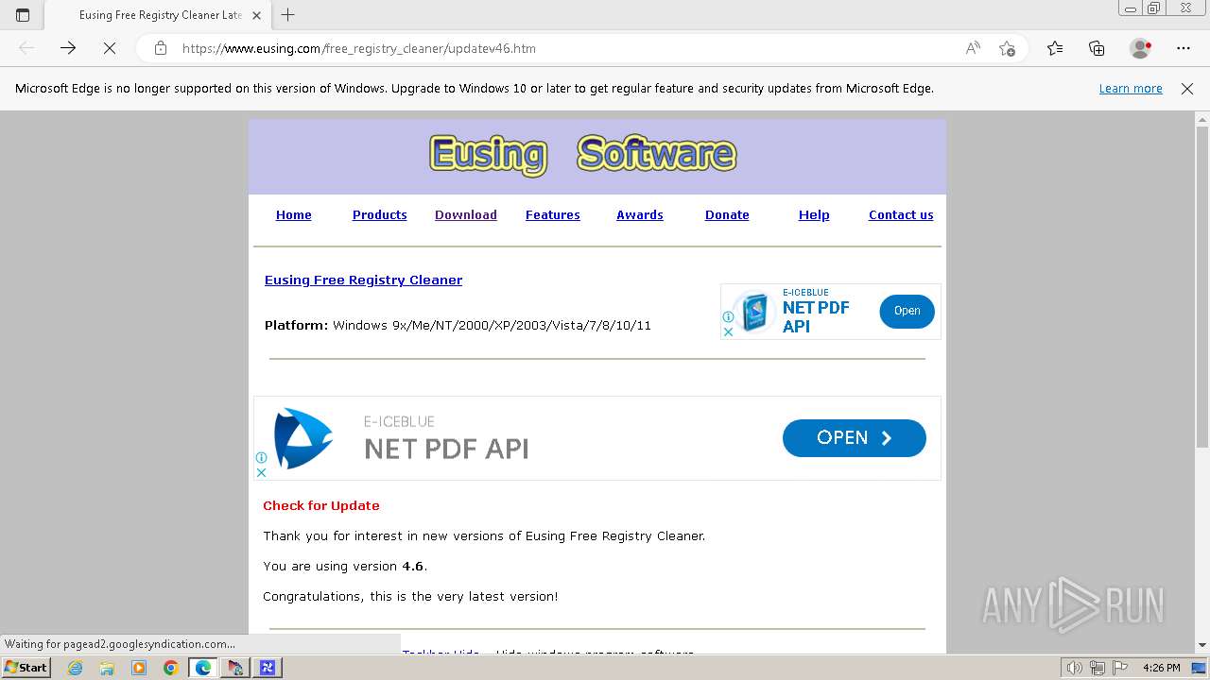Click the large banner OPEN button
This screenshot has height=680, width=1210.
855,438
